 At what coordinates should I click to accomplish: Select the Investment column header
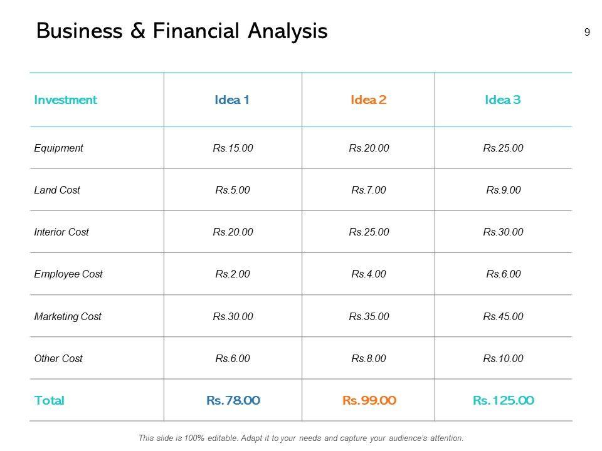(x=65, y=100)
